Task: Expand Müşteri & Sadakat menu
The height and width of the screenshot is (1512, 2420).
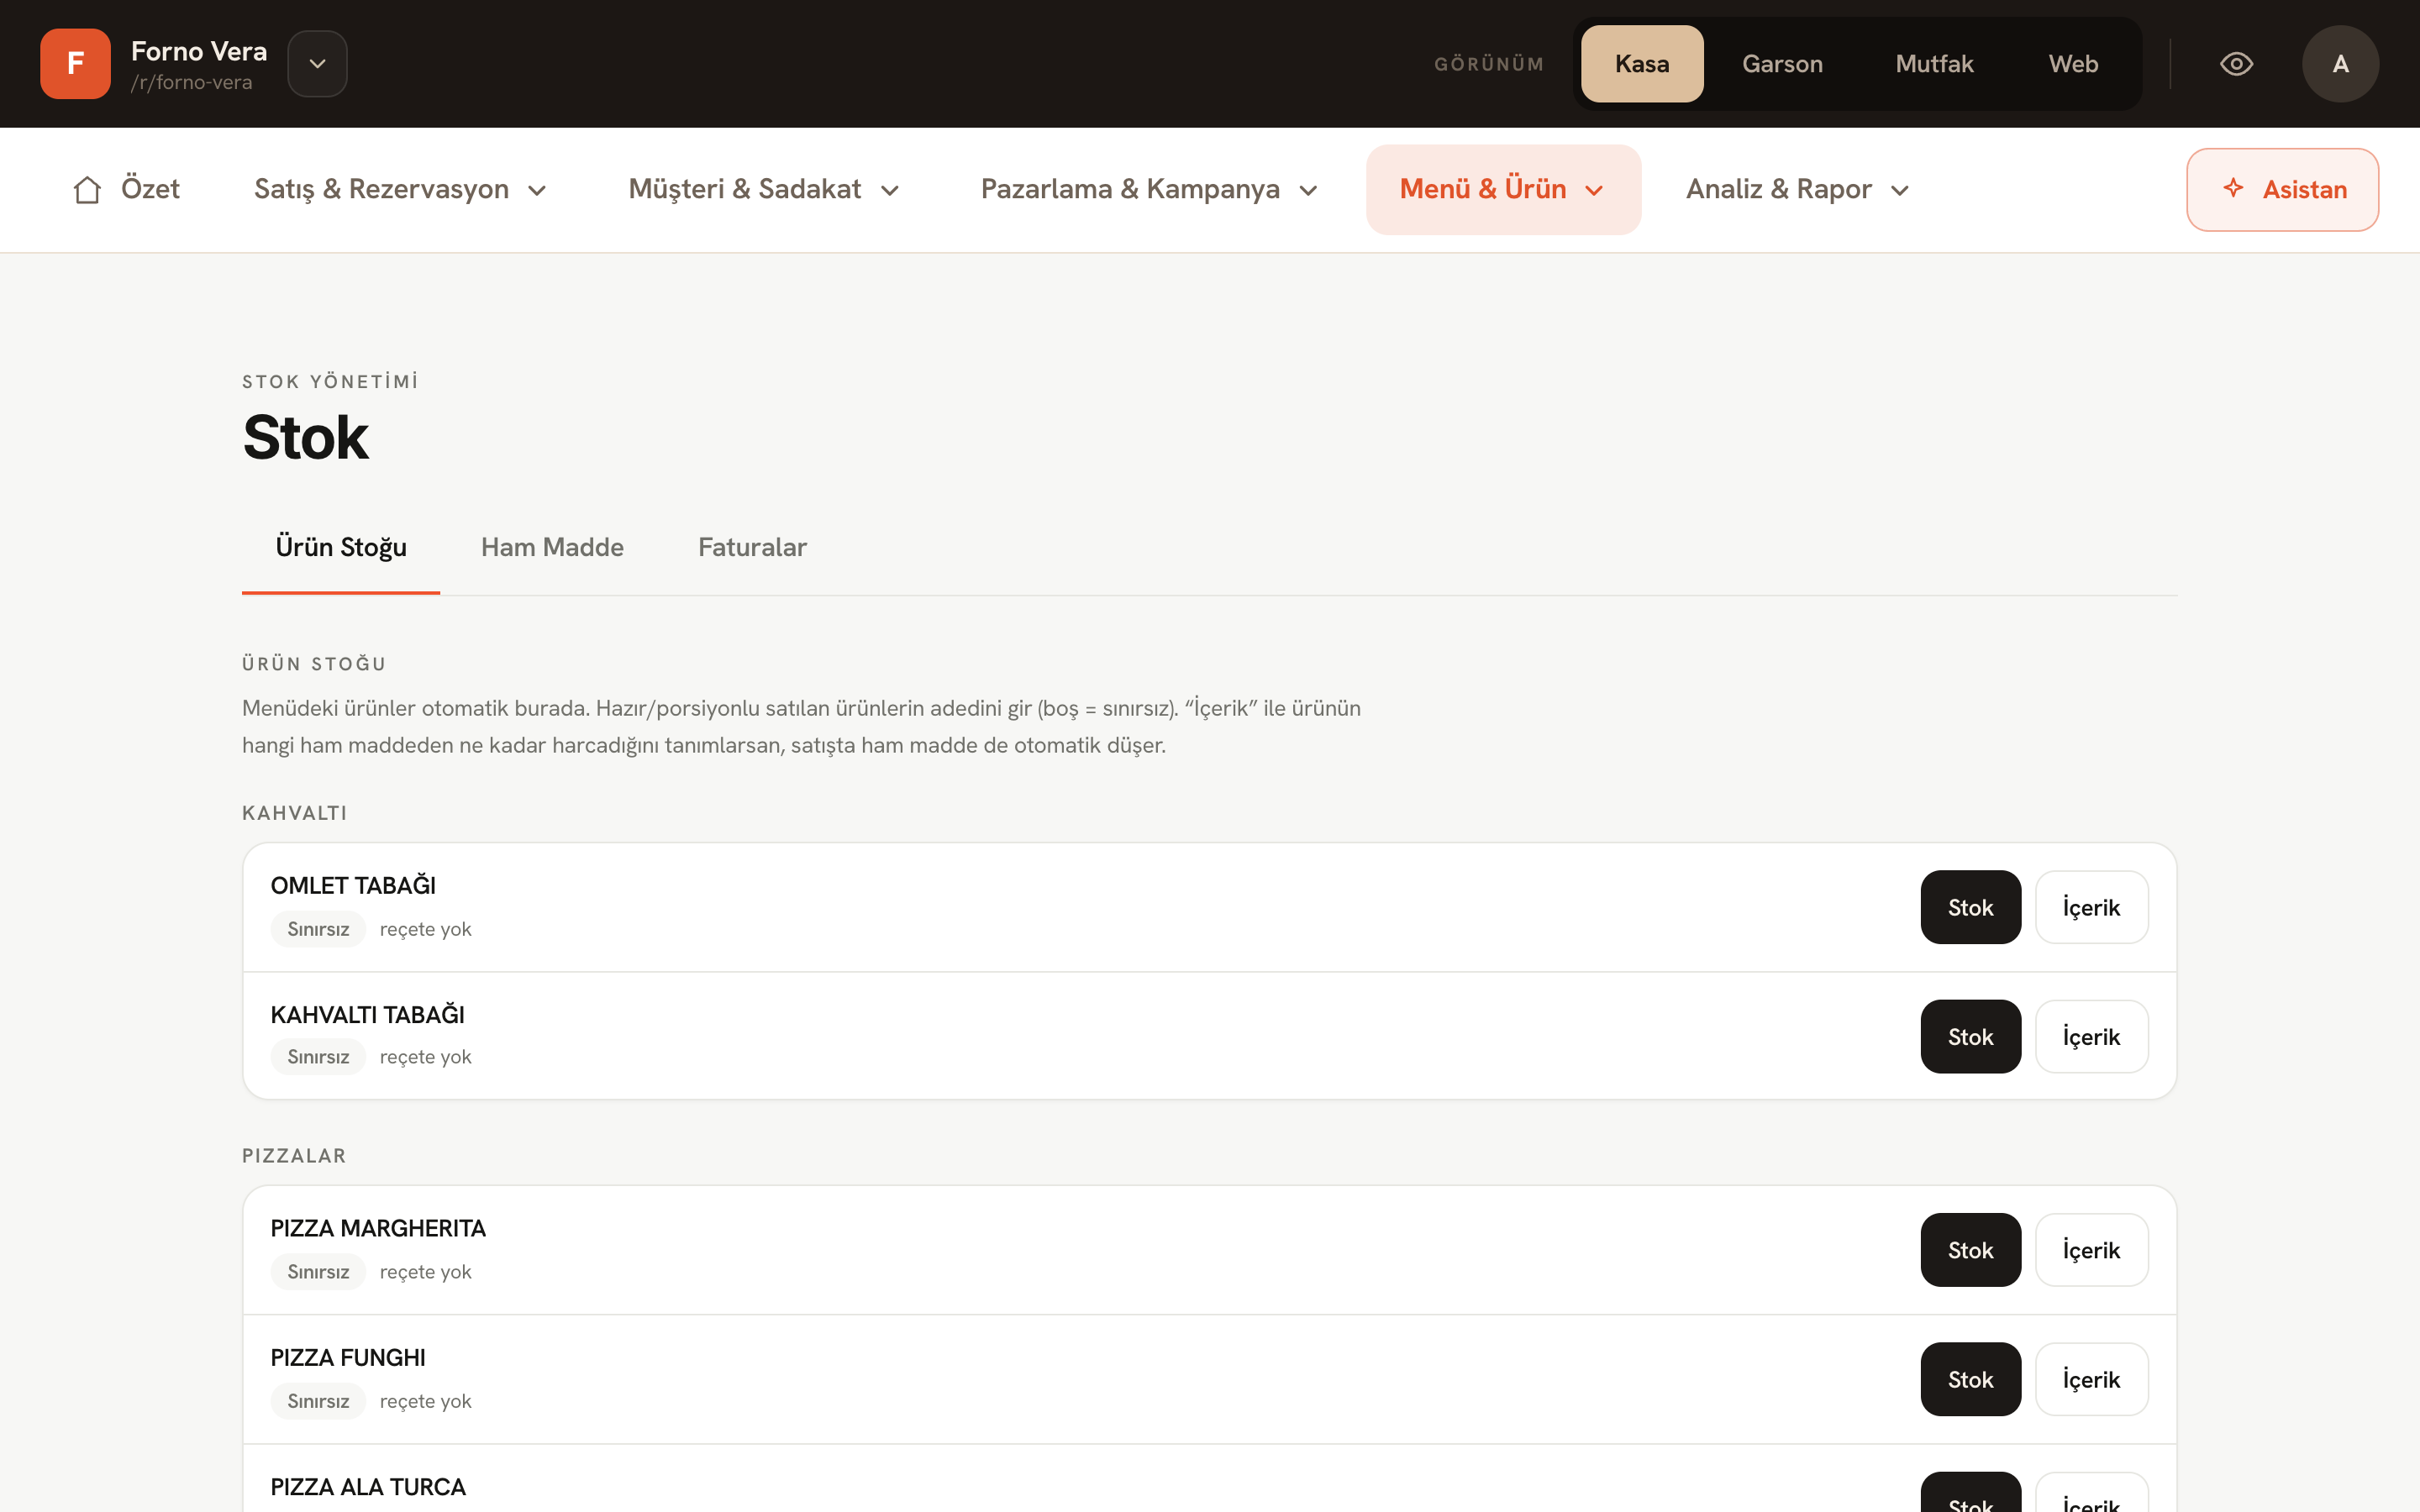Action: point(764,189)
